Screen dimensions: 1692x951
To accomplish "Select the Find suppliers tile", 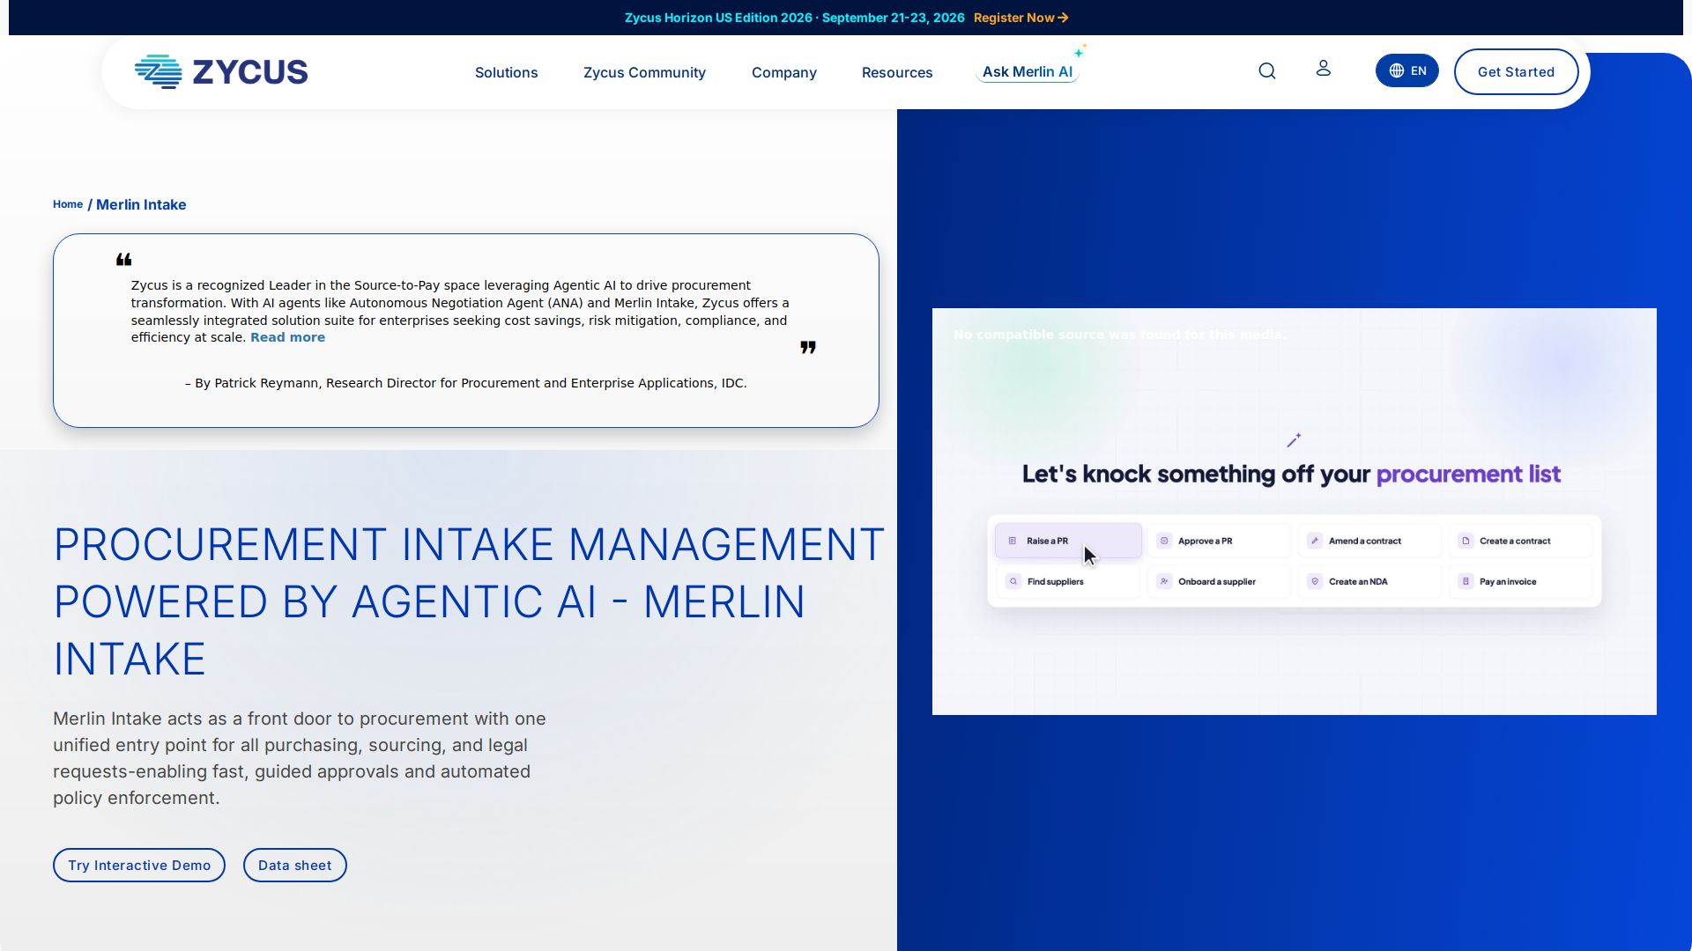I will (1068, 581).
